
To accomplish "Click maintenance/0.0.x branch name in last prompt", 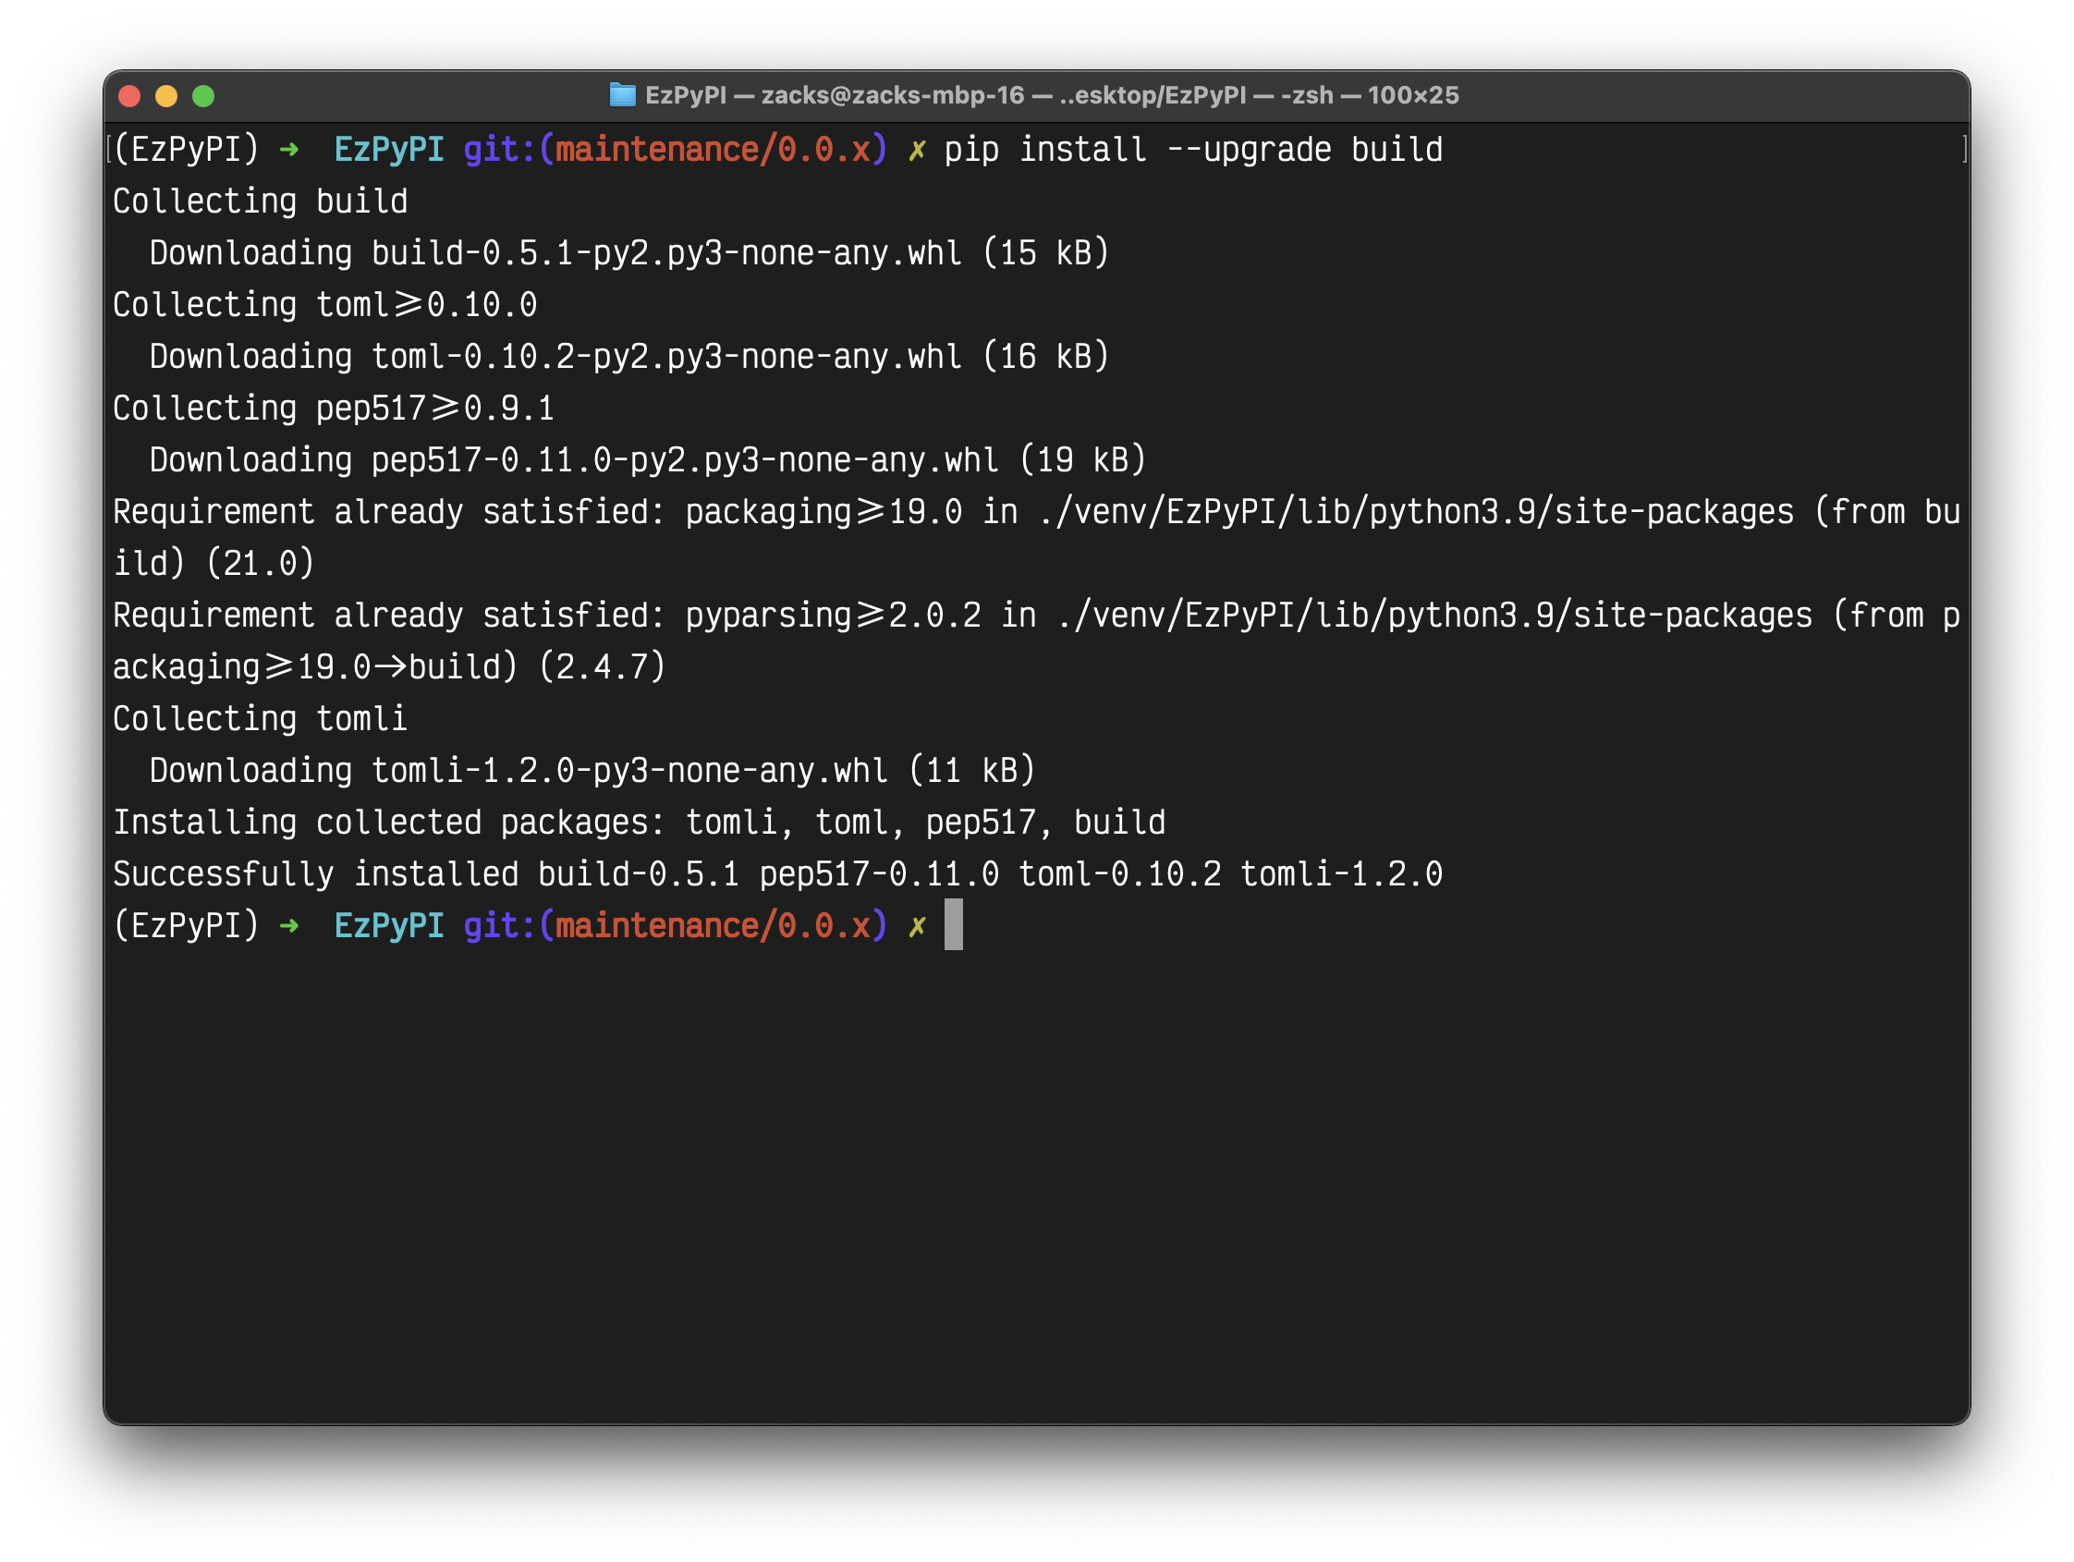I will (x=713, y=926).
